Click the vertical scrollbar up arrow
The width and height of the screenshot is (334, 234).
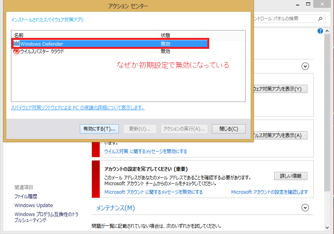[327, 31]
